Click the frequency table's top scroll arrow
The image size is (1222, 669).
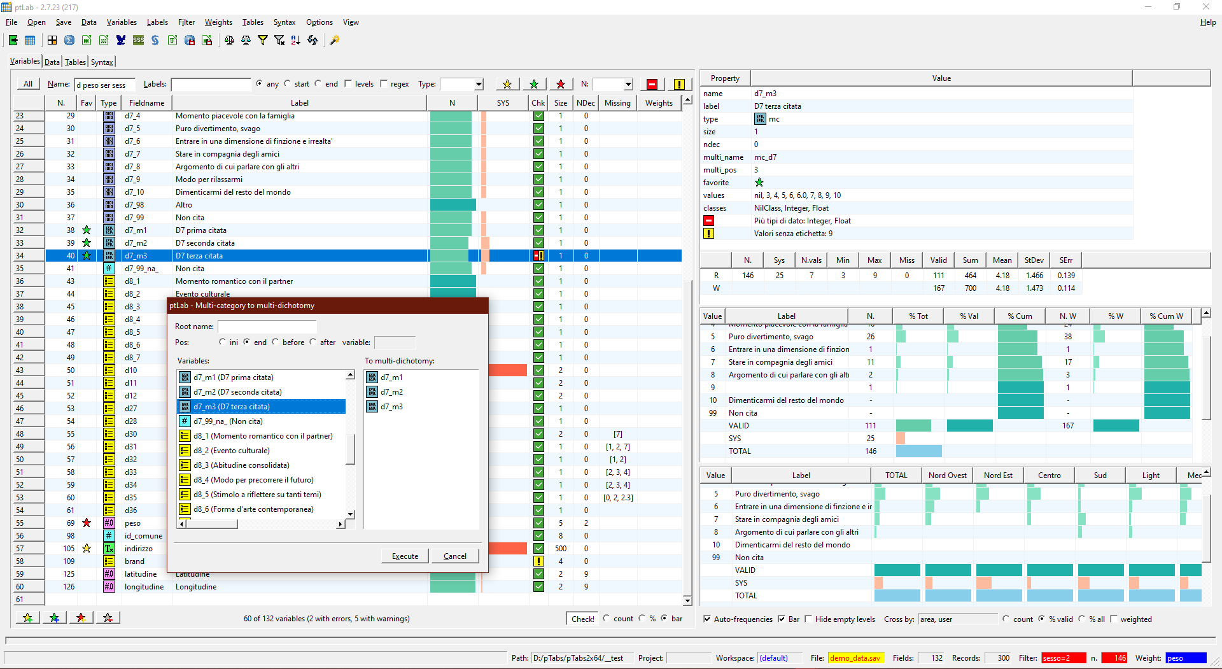1205,313
